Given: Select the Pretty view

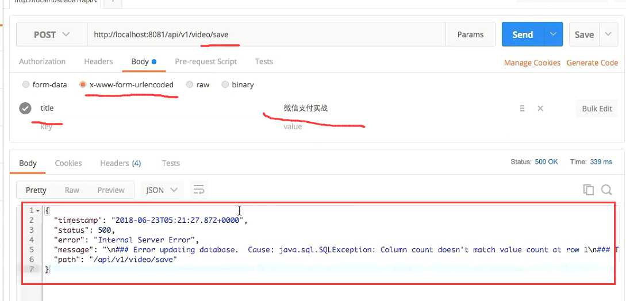Looking at the screenshot, I should (x=36, y=190).
